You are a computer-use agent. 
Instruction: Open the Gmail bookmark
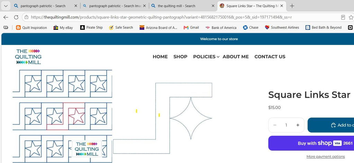coord(191,28)
